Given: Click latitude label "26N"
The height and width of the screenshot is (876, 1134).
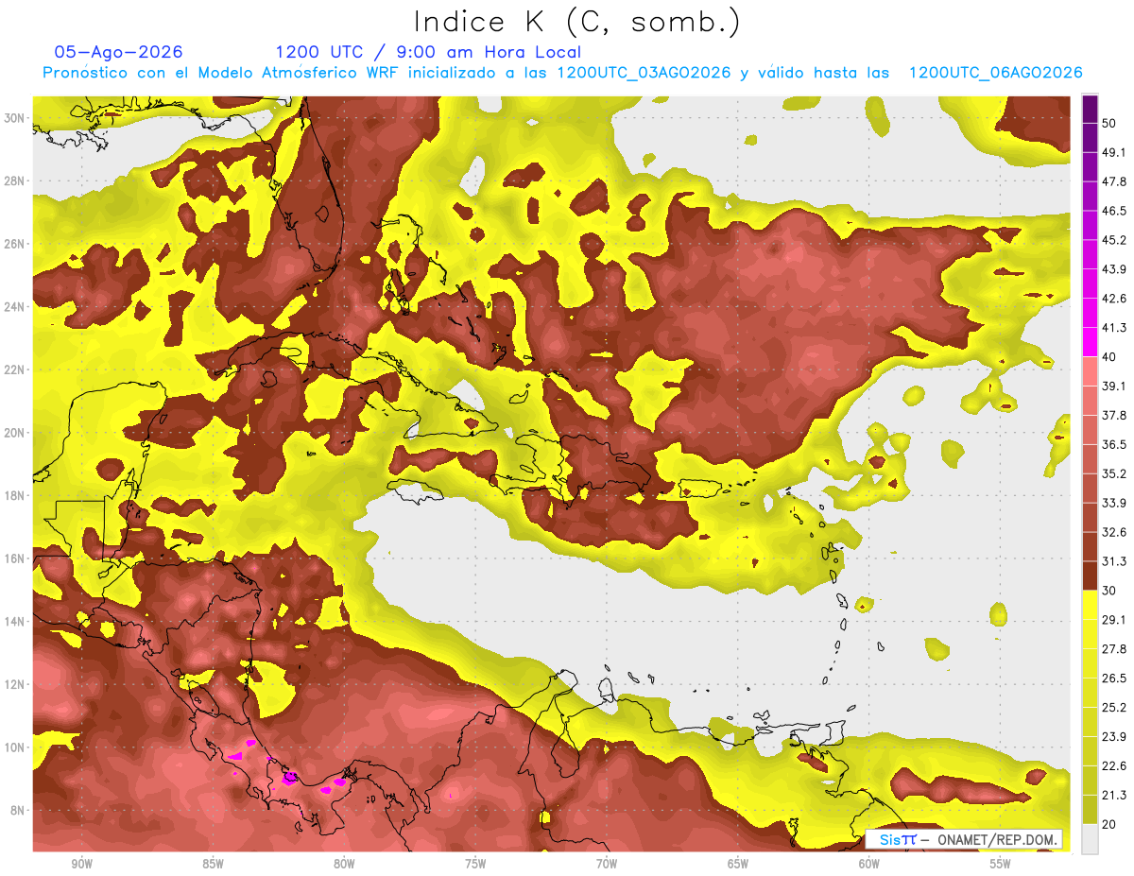Looking at the screenshot, I should [x=16, y=244].
